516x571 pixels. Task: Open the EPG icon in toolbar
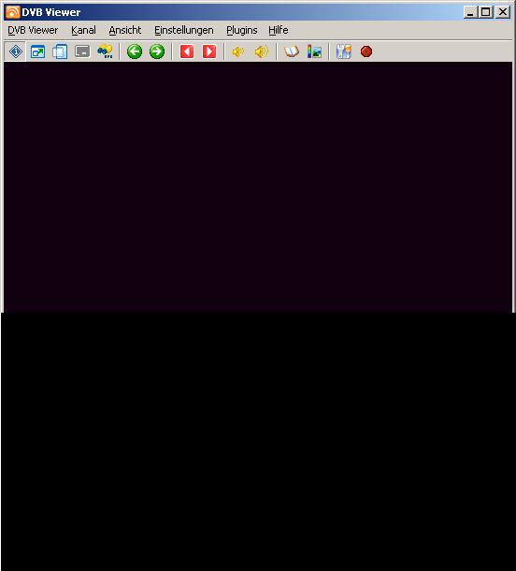105,51
